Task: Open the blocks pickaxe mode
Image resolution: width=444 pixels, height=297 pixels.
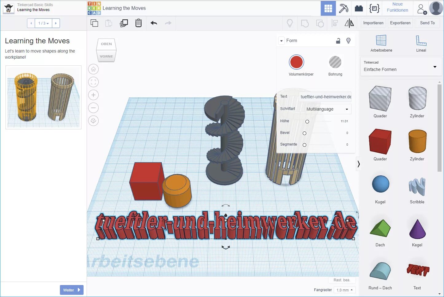Action: pos(344,8)
